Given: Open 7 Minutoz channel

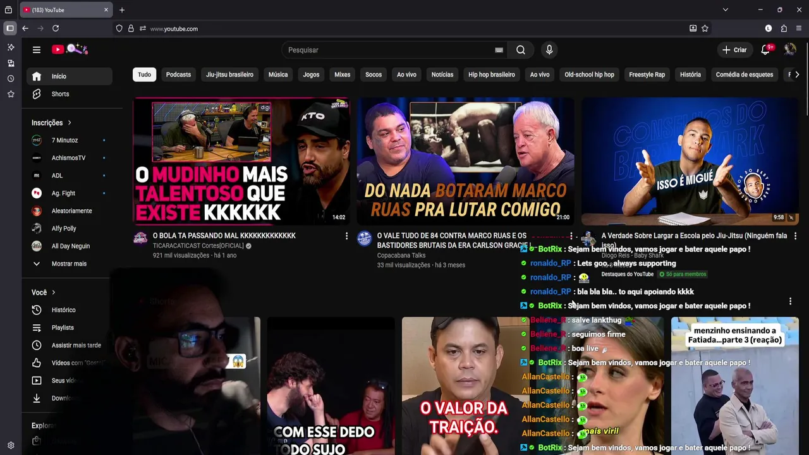Looking at the screenshot, I should tap(70, 140).
